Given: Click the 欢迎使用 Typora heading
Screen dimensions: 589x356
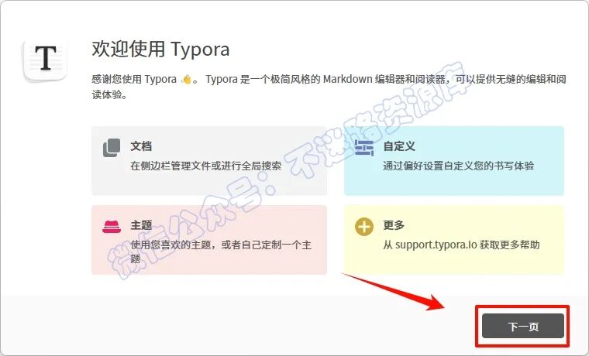Looking at the screenshot, I should (160, 49).
